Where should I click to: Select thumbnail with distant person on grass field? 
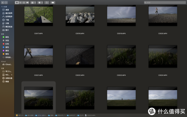click(x=122, y=98)
